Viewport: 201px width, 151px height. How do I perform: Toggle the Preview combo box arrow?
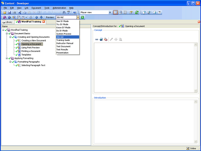click(x=78, y=17)
